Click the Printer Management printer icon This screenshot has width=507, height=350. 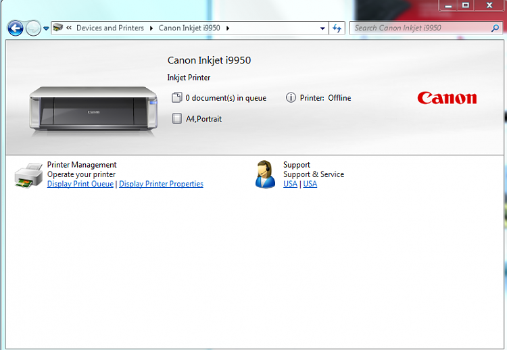(x=29, y=175)
